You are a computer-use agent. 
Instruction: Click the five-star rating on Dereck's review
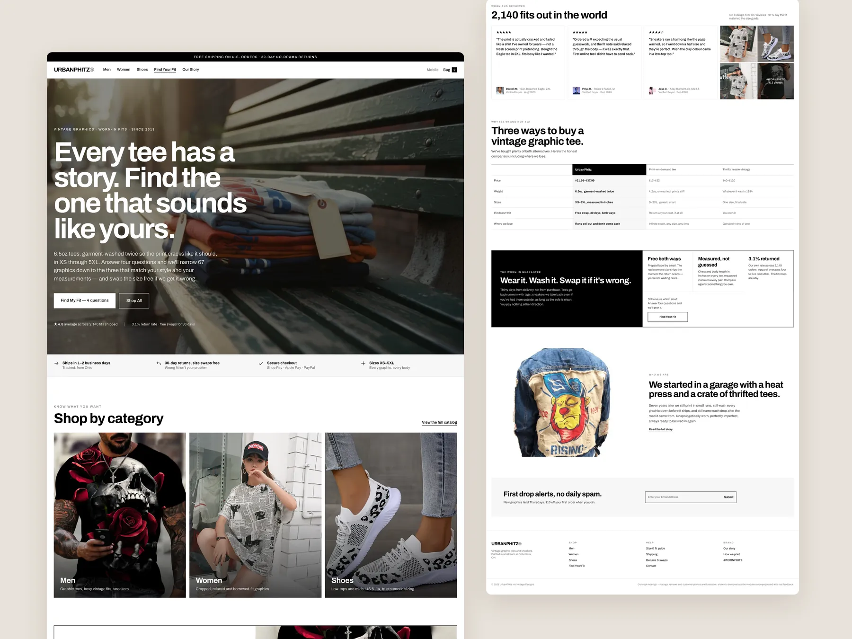point(504,32)
